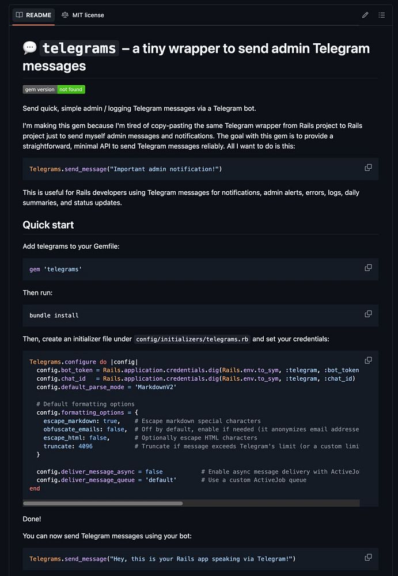Open the README outline list icon
398x576 pixels.
click(381, 15)
